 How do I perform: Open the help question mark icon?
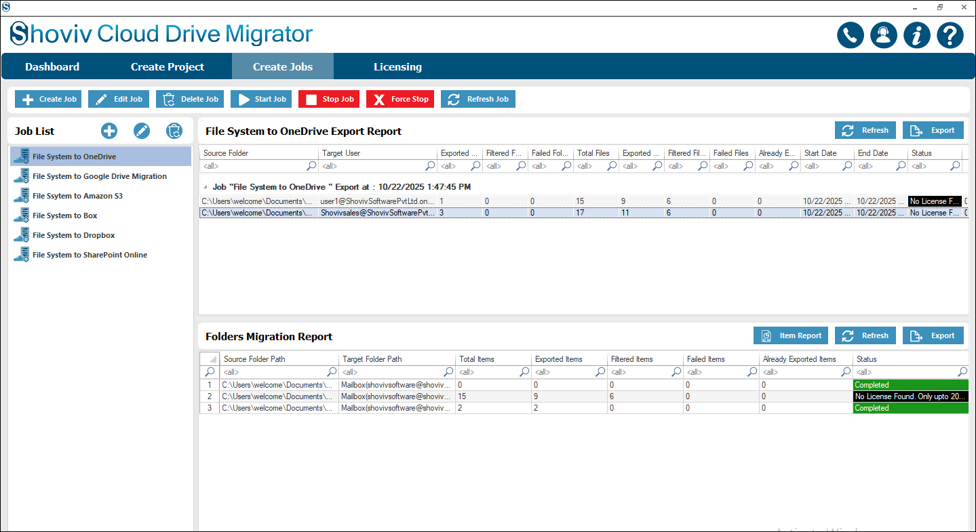coord(950,35)
